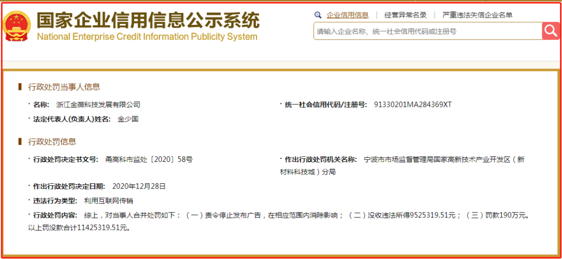Select decision number 甬高科市监处〔2020〕58号

[x=149, y=159]
